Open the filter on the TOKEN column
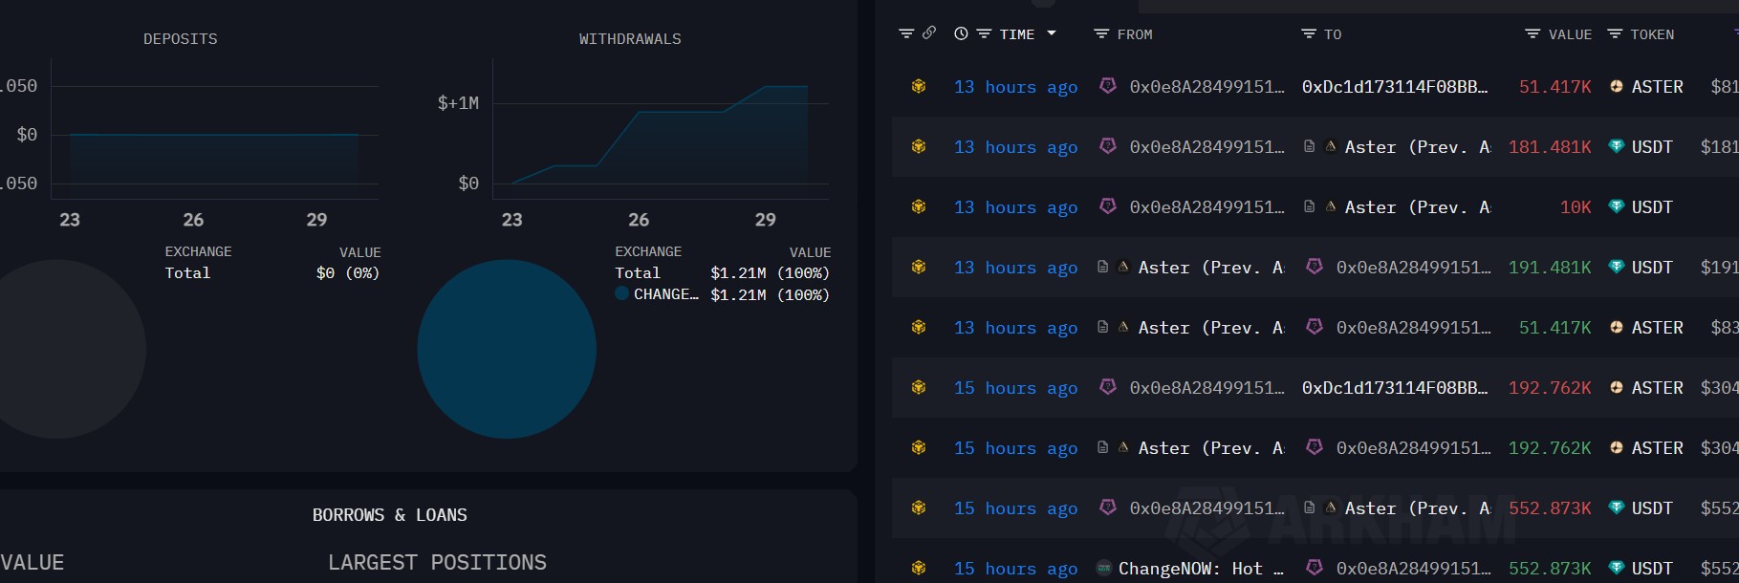This screenshot has height=583, width=1739. point(1615,33)
